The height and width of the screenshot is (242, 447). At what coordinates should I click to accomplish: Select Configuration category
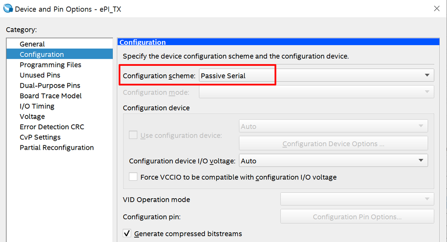[42, 54]
